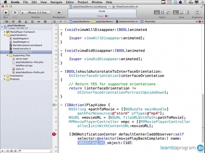Select the Version editor mode
Viewport: 205px width, 153px height.
(168, 13)
